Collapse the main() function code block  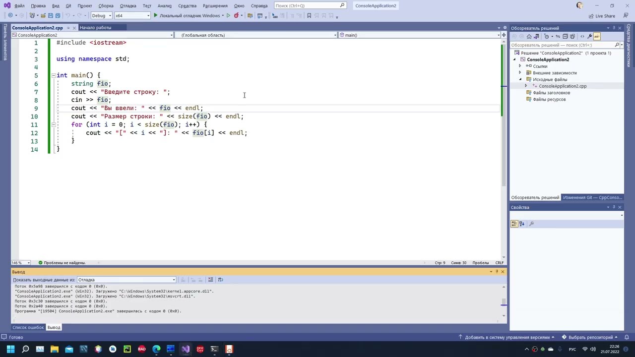point(53,75)
